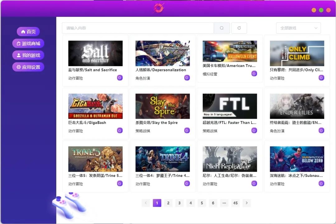Click purple icon on Trine 5 card

tap(120, 183)
